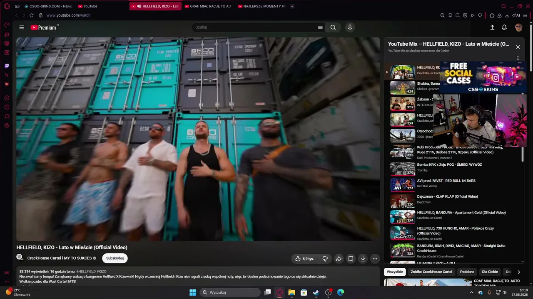Image resolution: width=533 pixels, height=299 pixels.
Task: Open Opera sidebar settings gear
Action: coord(7,125)
